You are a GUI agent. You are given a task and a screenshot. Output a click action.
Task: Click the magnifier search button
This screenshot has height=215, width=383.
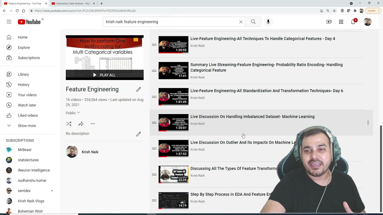click(x=253, y=22)
